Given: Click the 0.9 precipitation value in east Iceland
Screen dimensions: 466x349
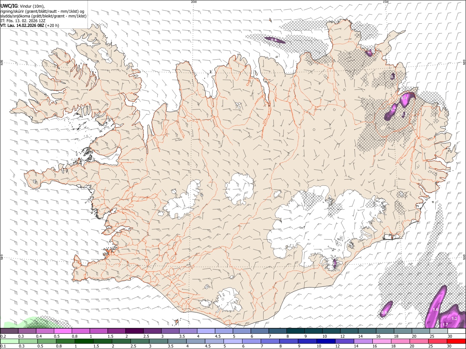Looking at the screenshot, I should [404, 98].
